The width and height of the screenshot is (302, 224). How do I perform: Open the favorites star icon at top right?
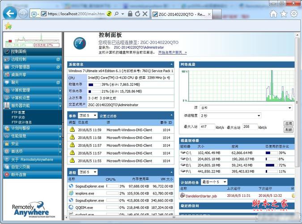pyautogui.click(x=284, y=14)
